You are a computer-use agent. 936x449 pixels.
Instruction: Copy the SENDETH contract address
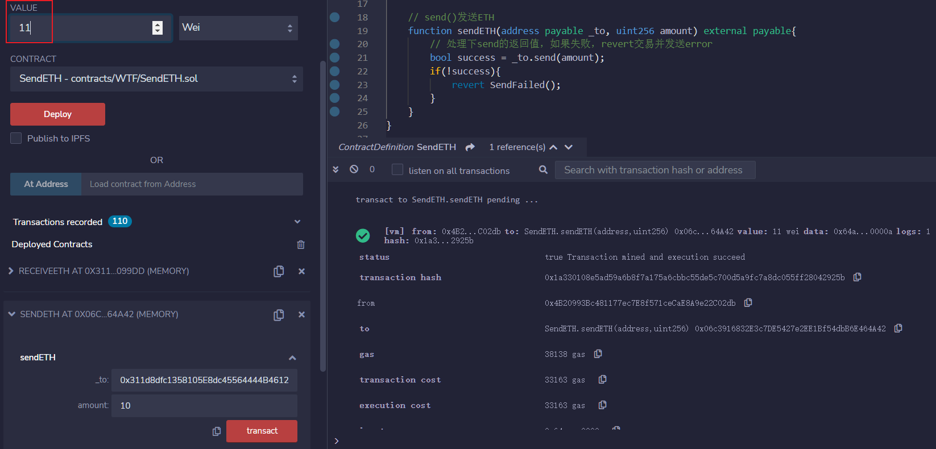279,315
